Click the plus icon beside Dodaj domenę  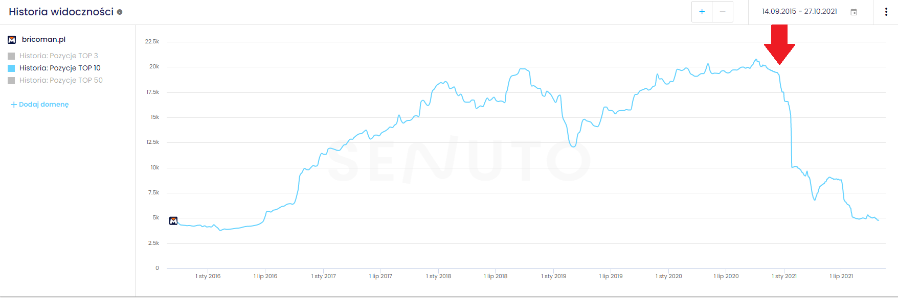point(14,105)
